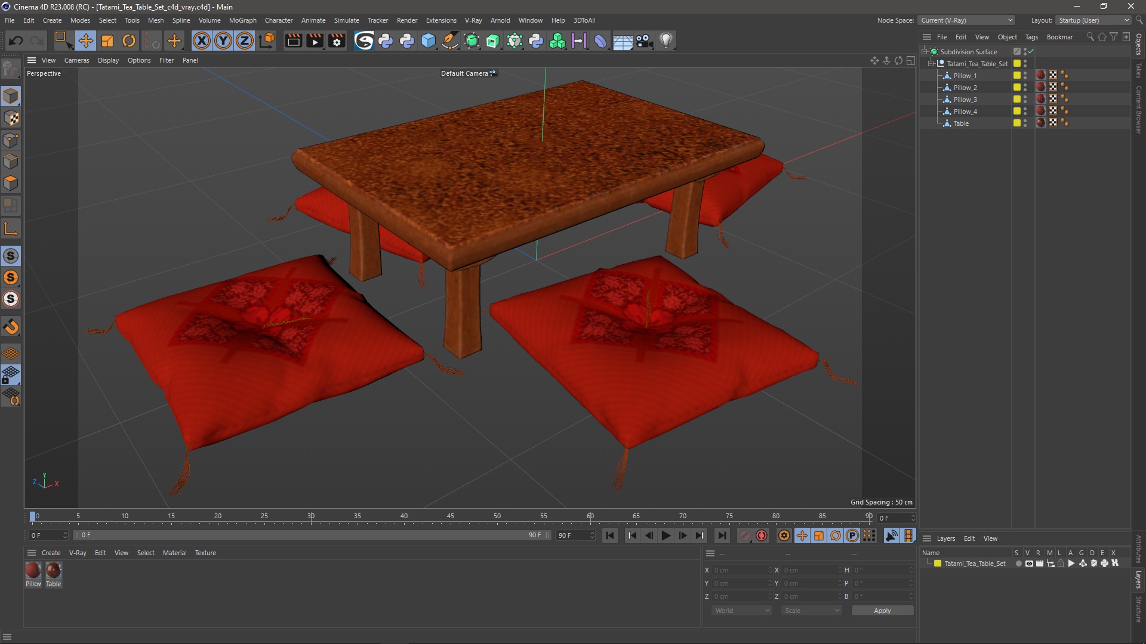Image resolution: width=1146 pixels, height=644 pixels.
Task: Add a Cube primitive object
Action: [x=429, y=41]
